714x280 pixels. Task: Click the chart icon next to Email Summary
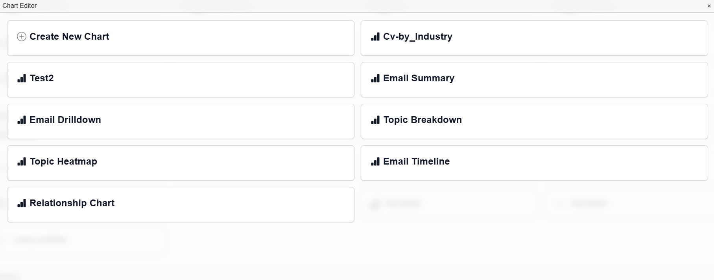[375, 79]
